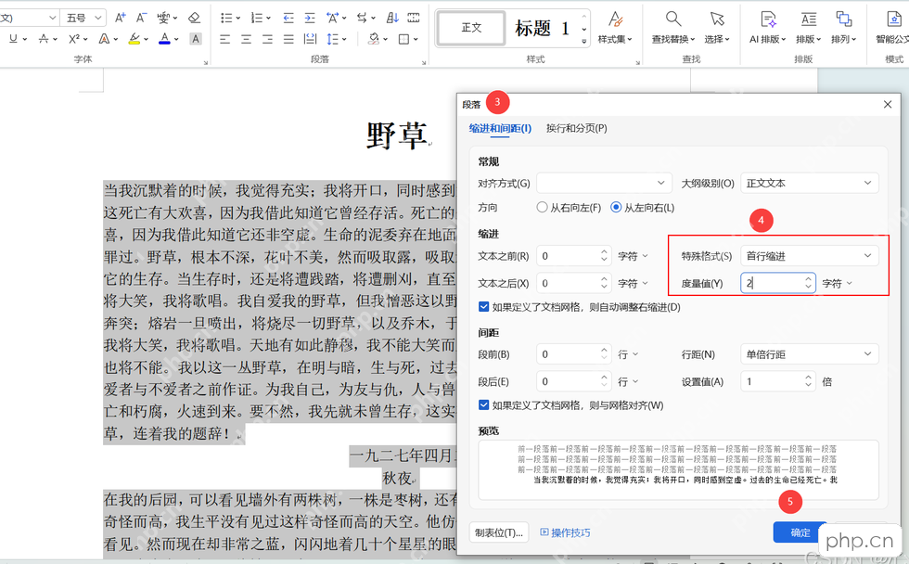Increase the 设置值 spacing value stepper

click(809, 378)
